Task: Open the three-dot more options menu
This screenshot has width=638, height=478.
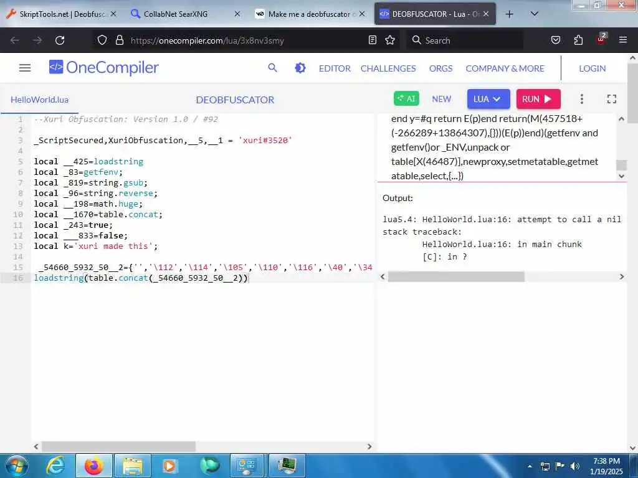Action: tap(582, 99)
